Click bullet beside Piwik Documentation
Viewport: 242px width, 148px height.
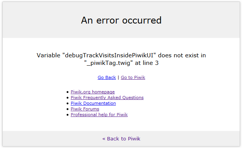coord(68,104)
